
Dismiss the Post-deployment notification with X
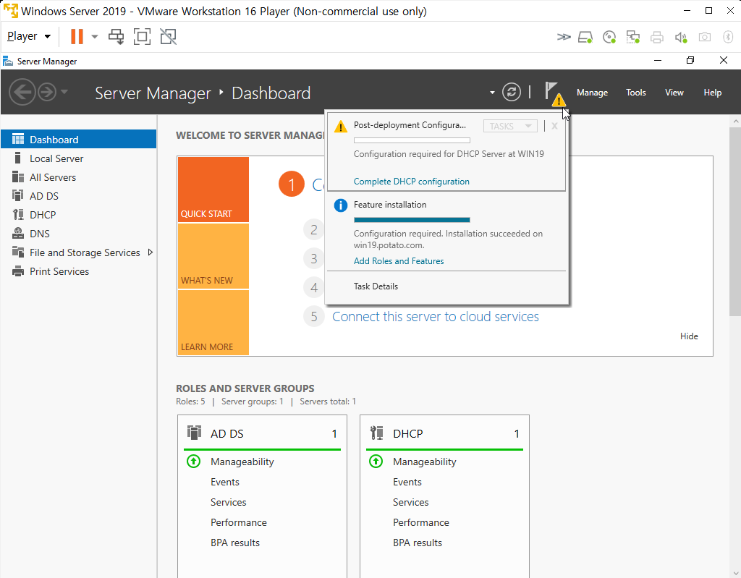tap(554, 126)
